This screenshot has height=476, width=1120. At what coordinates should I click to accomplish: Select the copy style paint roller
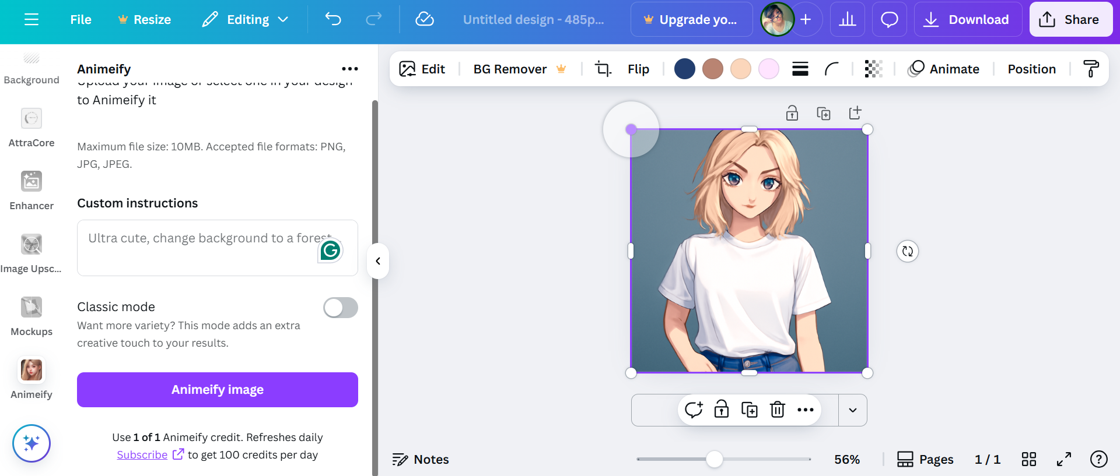[1091, 69]
